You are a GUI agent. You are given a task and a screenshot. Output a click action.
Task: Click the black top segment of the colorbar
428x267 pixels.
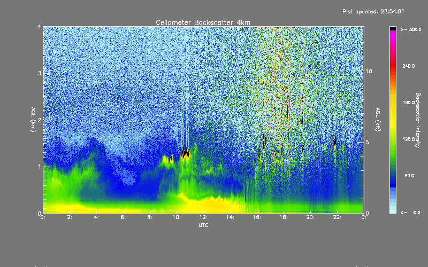click(393, 28)
